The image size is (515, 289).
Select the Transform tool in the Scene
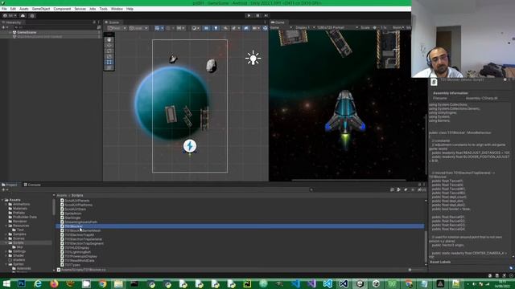click(x=109, y=67)
